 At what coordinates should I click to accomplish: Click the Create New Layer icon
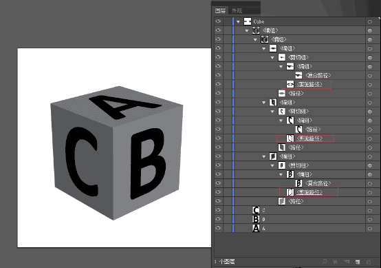click(358, 262)
